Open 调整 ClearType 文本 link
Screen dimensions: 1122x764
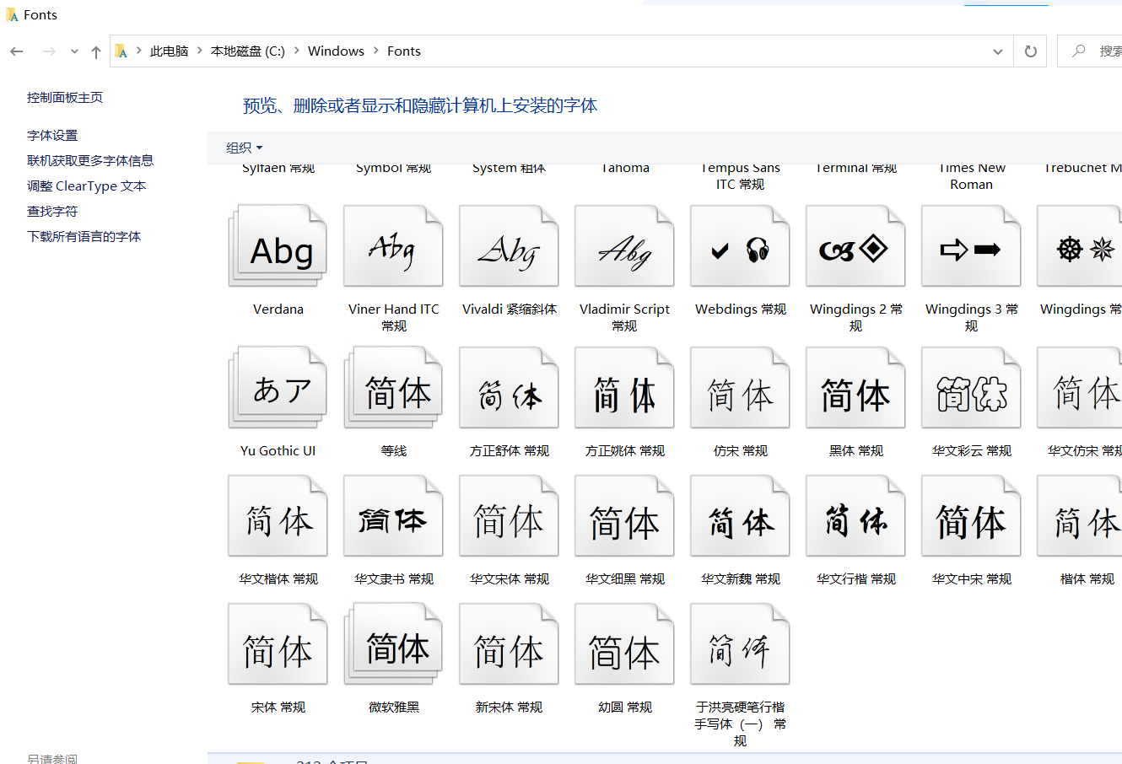coord(86,186)
